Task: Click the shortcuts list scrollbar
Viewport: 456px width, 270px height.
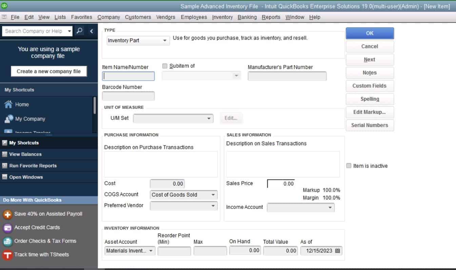Action: tap(95, 105)
